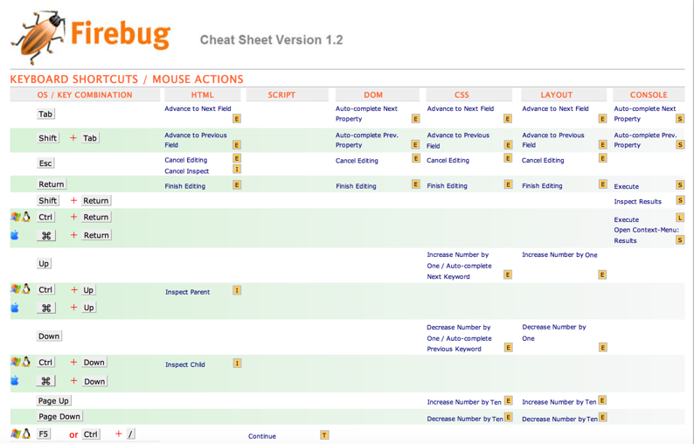The image size is (694, 444).
Task: Click the OS / KEY COMBINATION header
Action: [85, 94]
